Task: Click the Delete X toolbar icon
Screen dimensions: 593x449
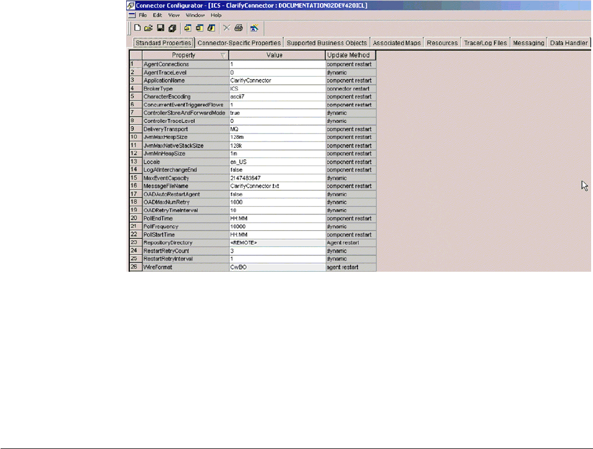Action: coord(226,28)
